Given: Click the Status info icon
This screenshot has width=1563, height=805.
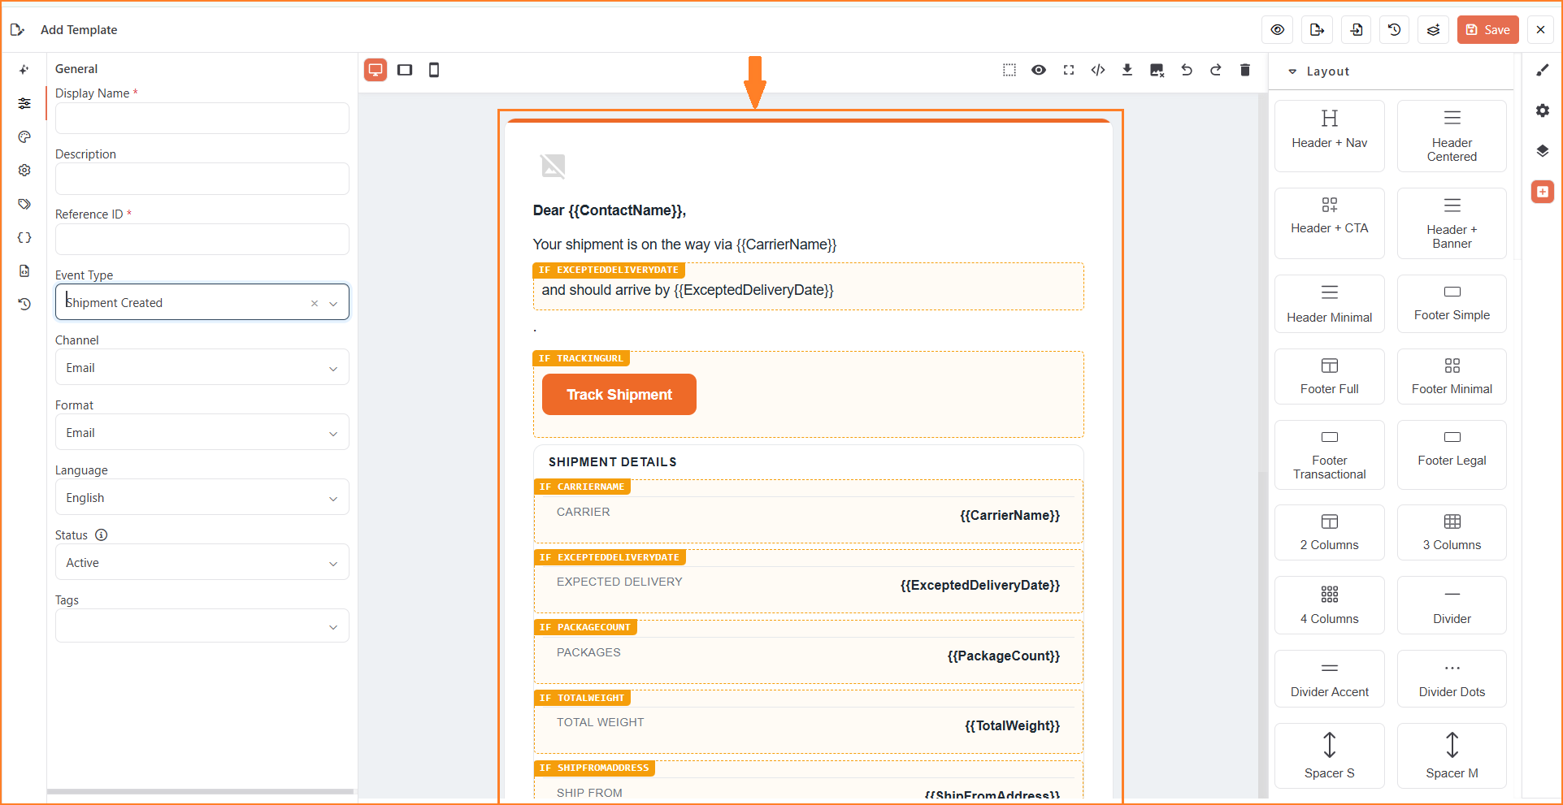Looking at the screenshot, I should point(101,535).
